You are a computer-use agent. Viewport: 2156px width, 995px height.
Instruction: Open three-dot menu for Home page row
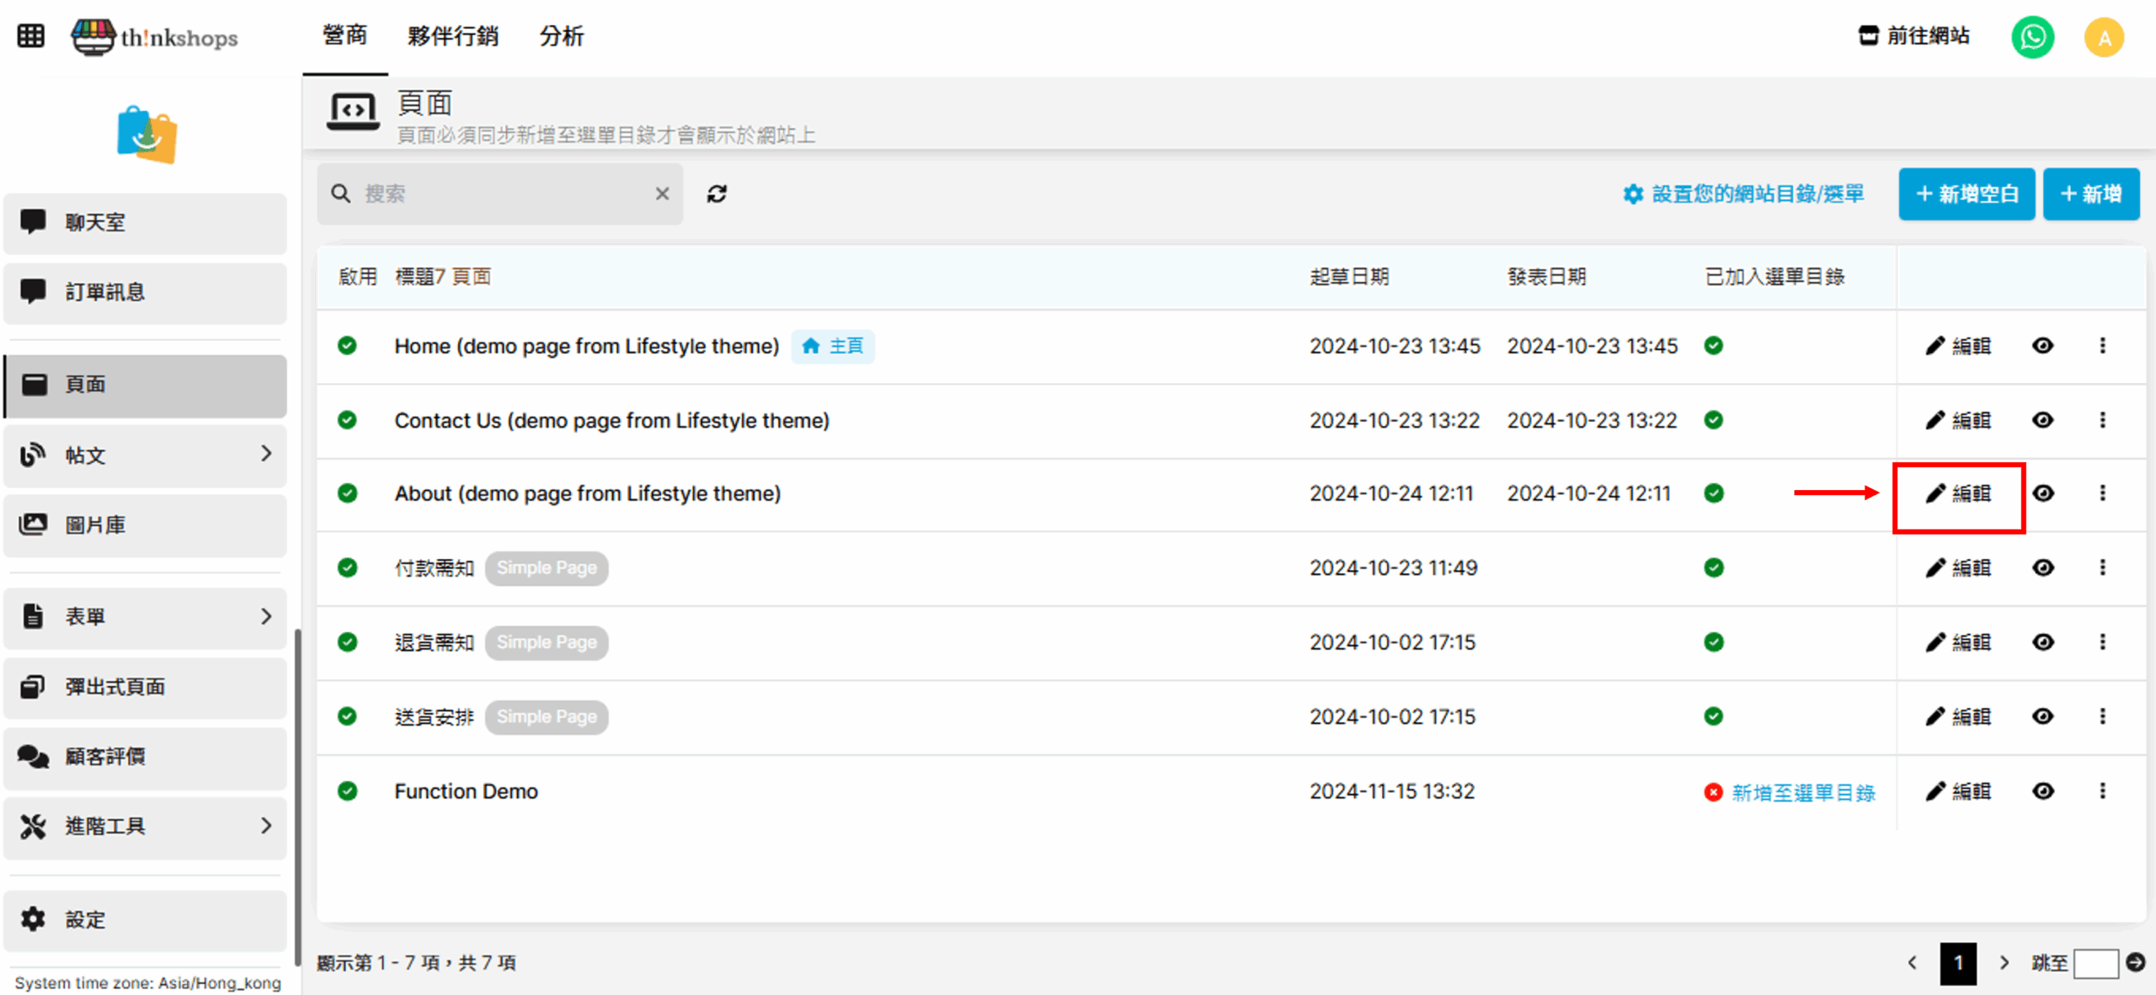[2102, 345]
